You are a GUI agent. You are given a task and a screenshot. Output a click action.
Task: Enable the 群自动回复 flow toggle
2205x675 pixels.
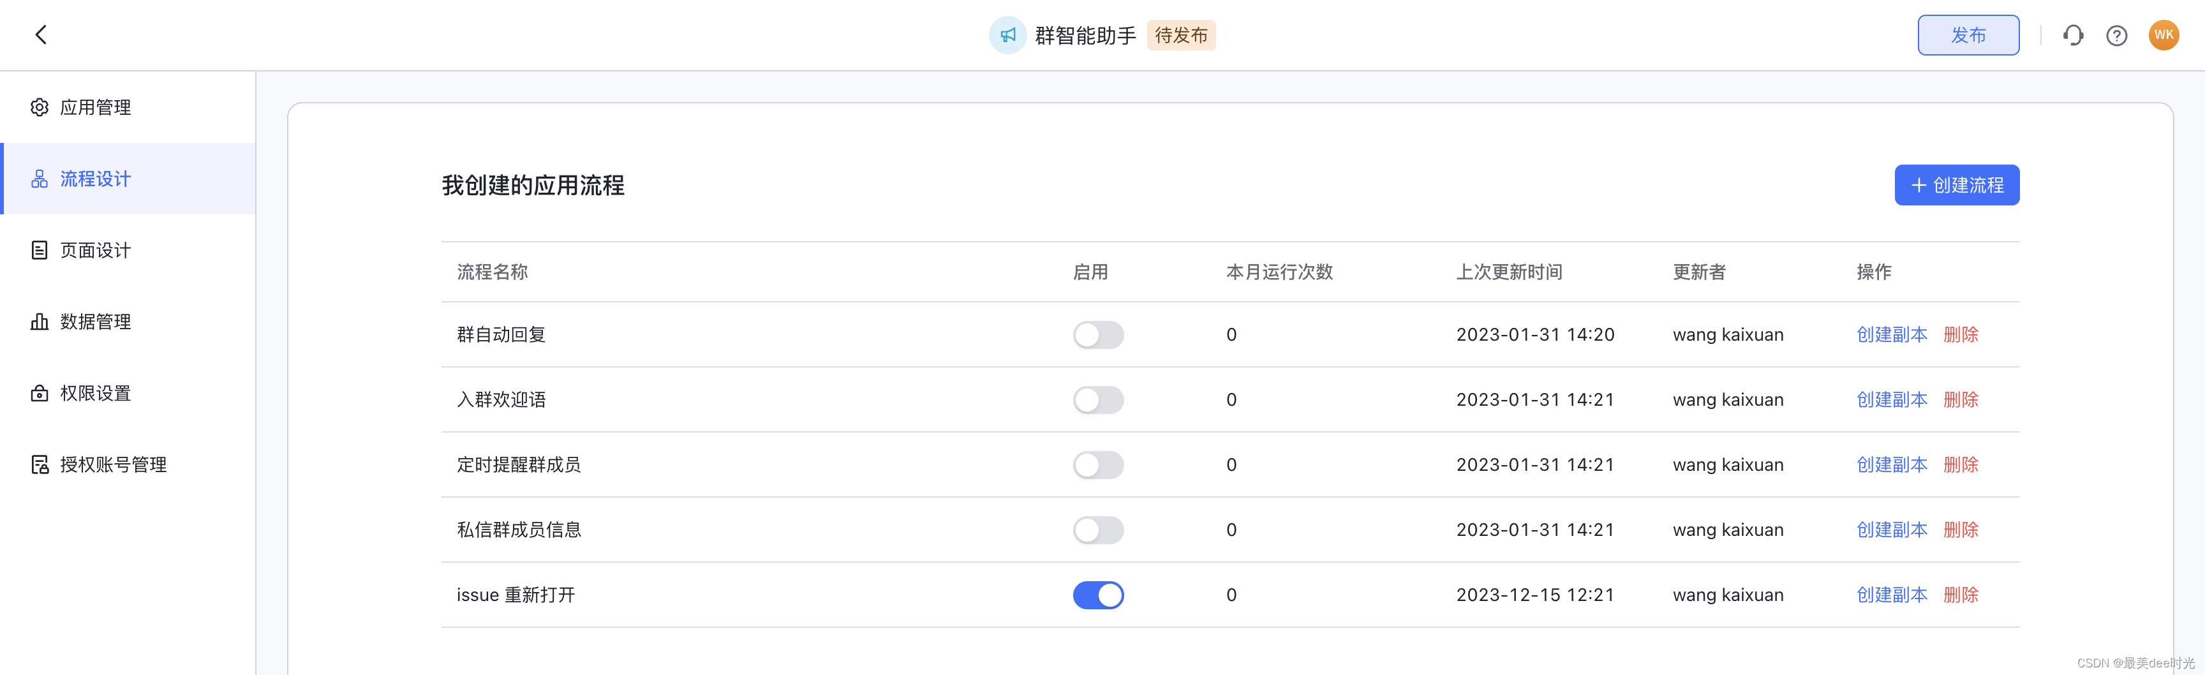pos(1098,334)
